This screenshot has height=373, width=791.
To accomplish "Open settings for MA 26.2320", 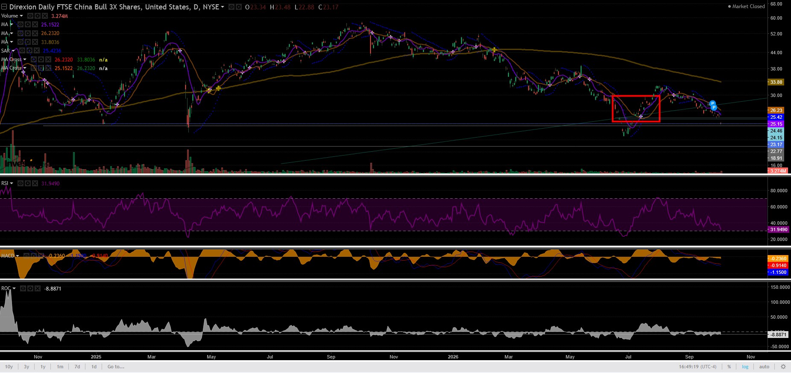I will (27, 33).
